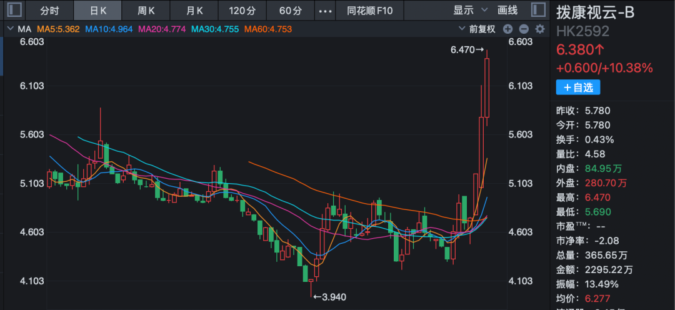Switch to the 分时 intraday tab
The image size is (675, 310).
[x=49, y=11]
